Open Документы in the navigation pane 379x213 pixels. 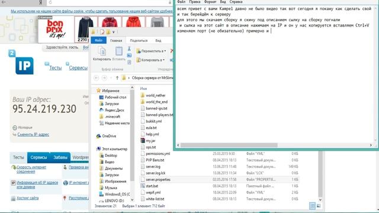(x=114, y=168)
